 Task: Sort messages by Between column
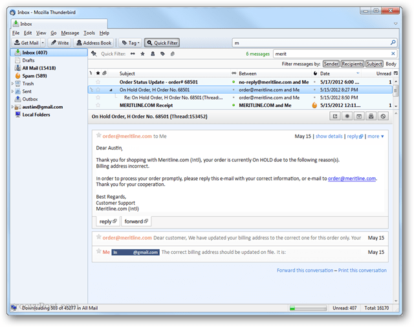(x=274, y=73)
